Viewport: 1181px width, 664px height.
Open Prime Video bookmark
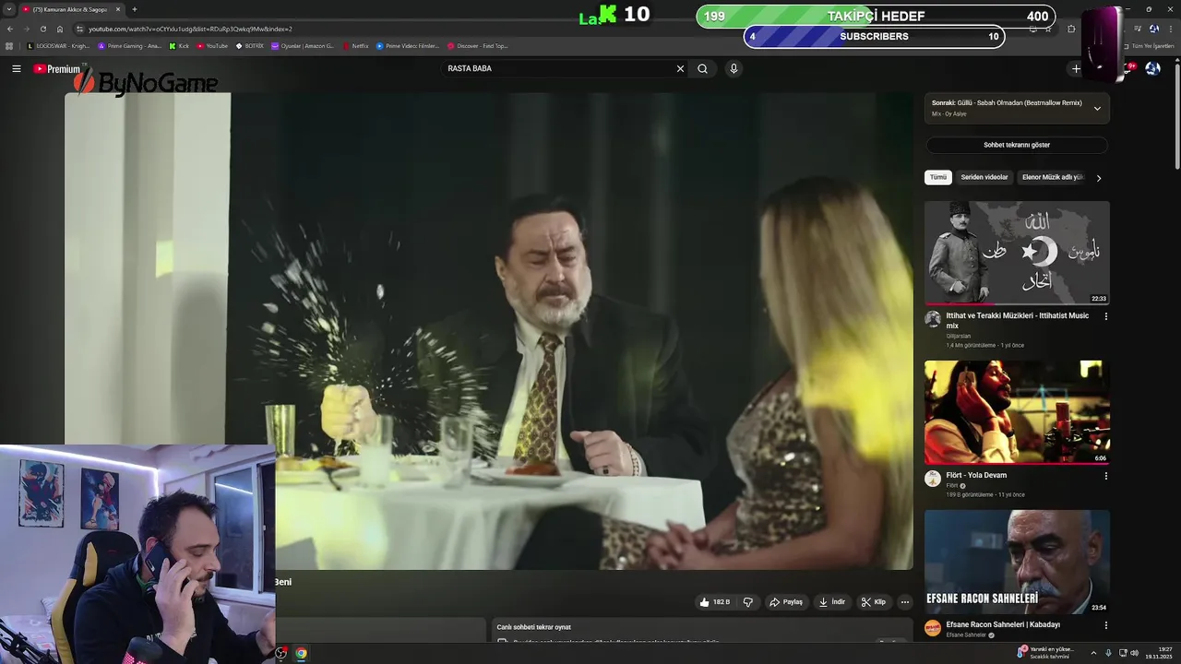click(408, 46)
